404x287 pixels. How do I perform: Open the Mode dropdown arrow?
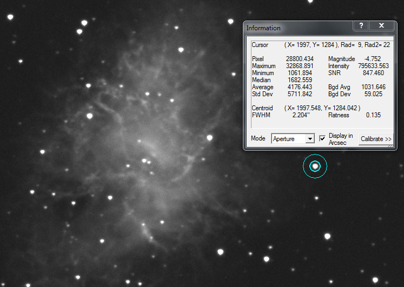point(310,139)
